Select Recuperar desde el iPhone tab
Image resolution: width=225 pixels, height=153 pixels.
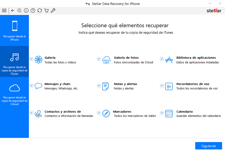(14, 30)
